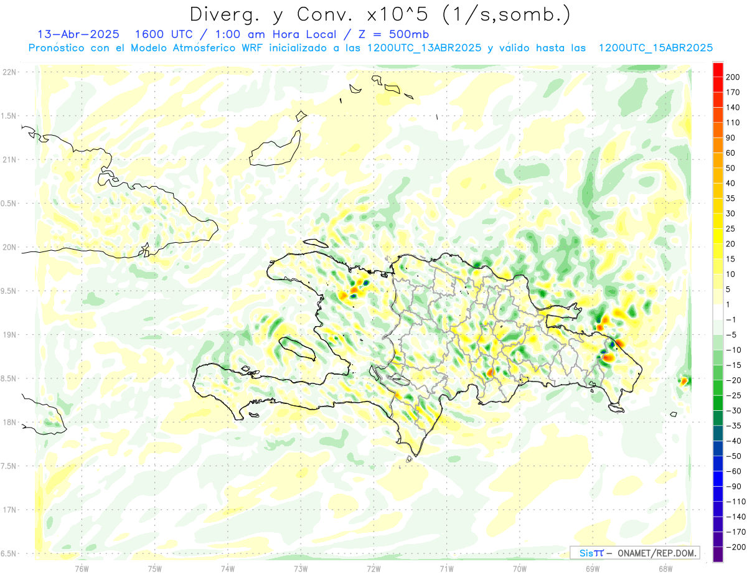Select the date text '13-Abr-2025'
Screen dimensions: 747x577
(x=78, y=34)
